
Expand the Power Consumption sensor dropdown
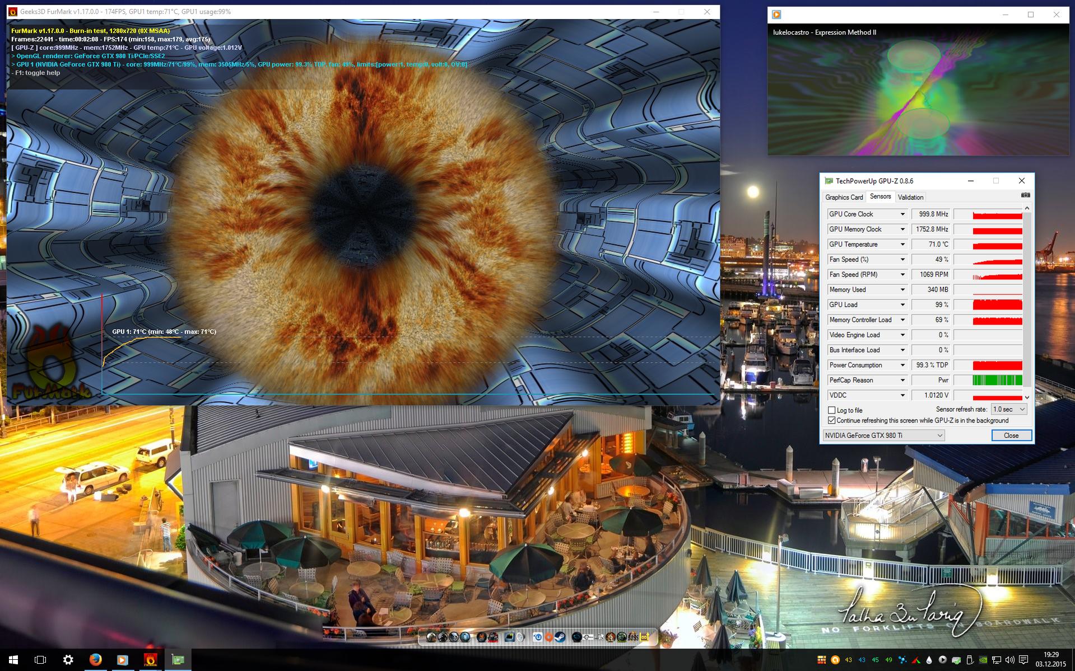[902, 365]
